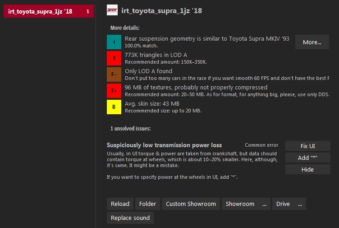339x228 pixels.
Task: Click the yellow 'B' skin size badge
Action: point(114,107)
